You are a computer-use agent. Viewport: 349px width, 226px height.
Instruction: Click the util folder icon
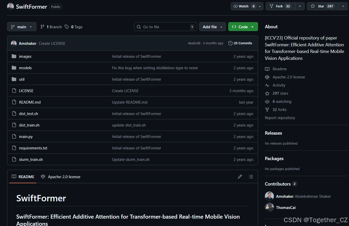tap(14, 79)
